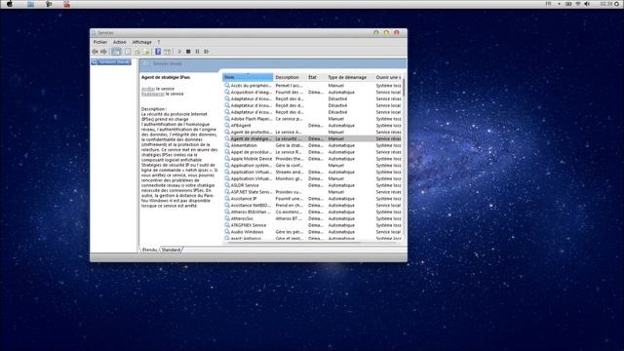Click the Agent de stratégie service icon
This screenshot has height=351, width=624.
click(x=227, y=138)
